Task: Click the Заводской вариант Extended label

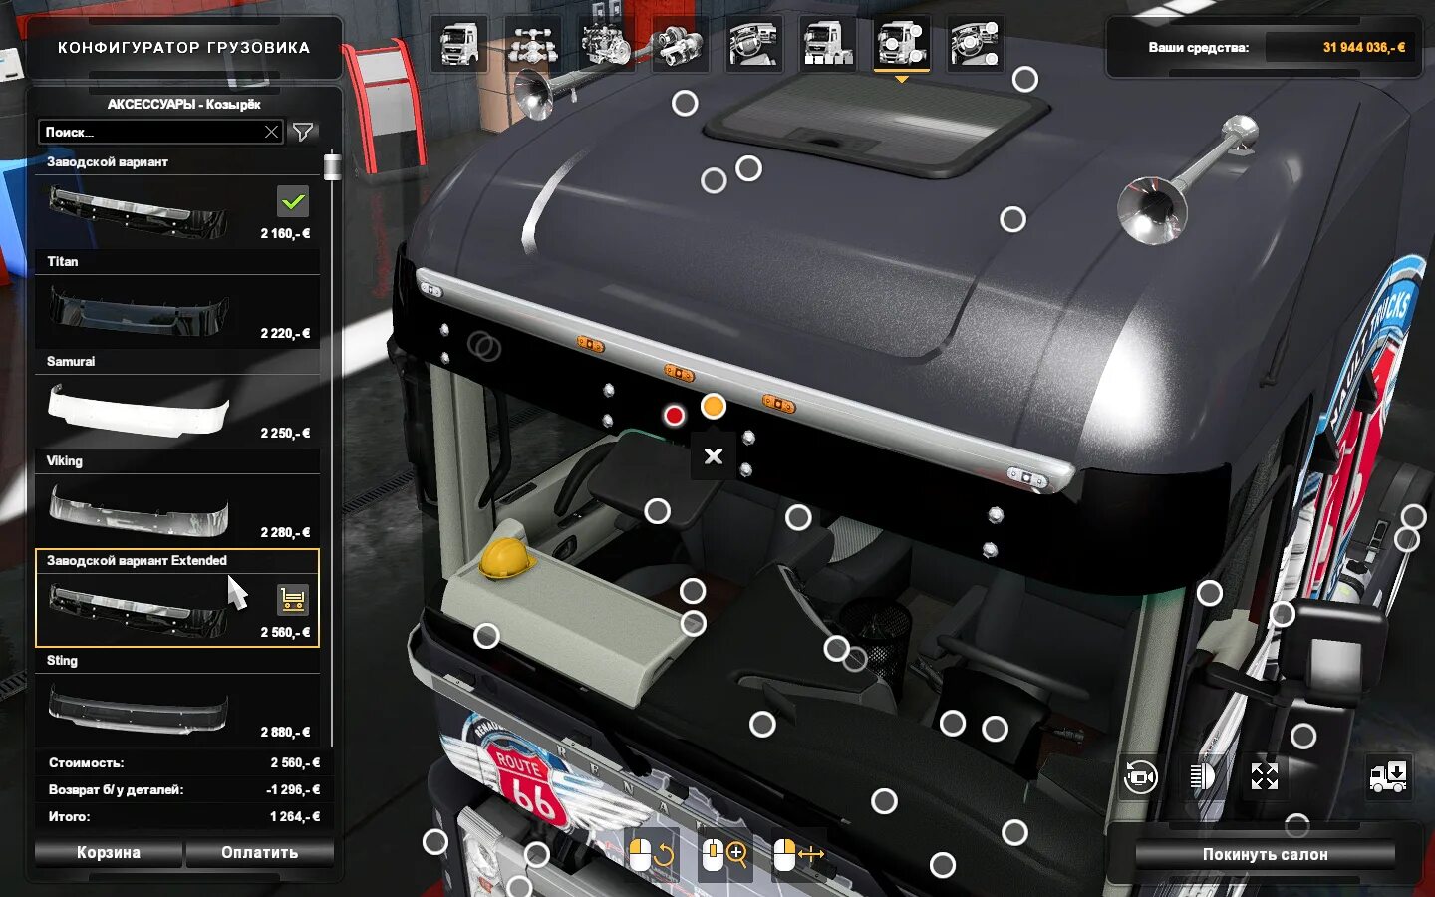Action: pyautogui.click(x=137, y=560)
